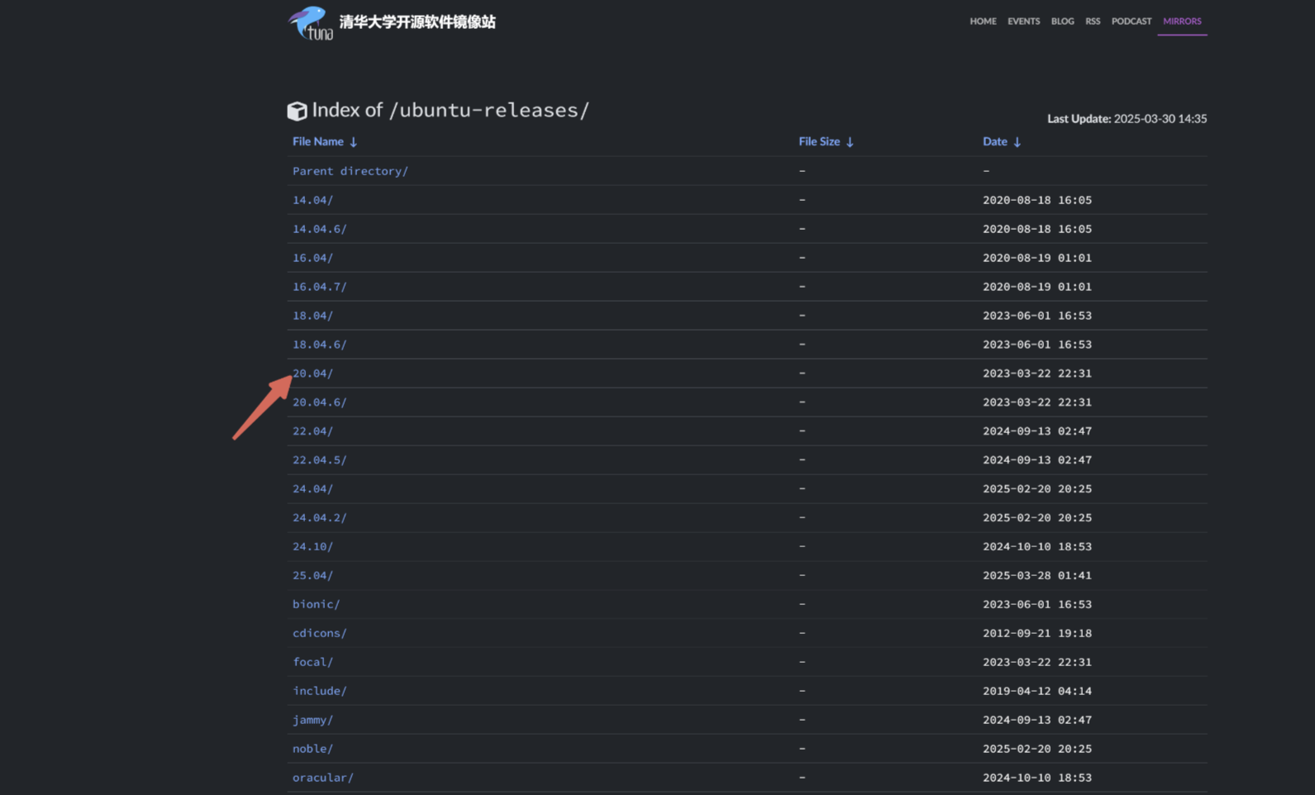Click the /ubuntu-releases/ heading text
The width and height of the screenshot is (1315, 795).
coord(489,111)
